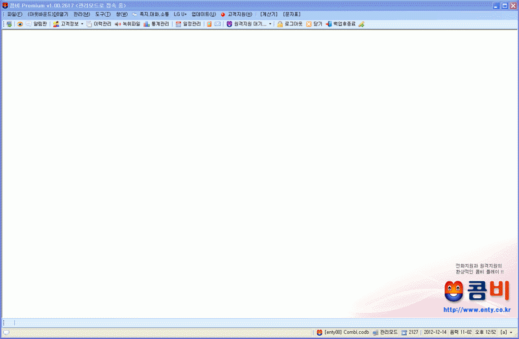Click the 로그아웃 padlock icon
Viewport: 519px width, 339px height.
tap(280, 24)
